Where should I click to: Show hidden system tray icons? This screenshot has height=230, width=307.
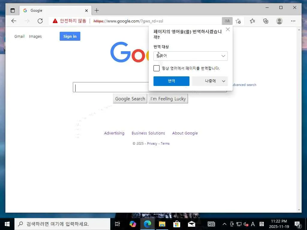pos(225,224)
